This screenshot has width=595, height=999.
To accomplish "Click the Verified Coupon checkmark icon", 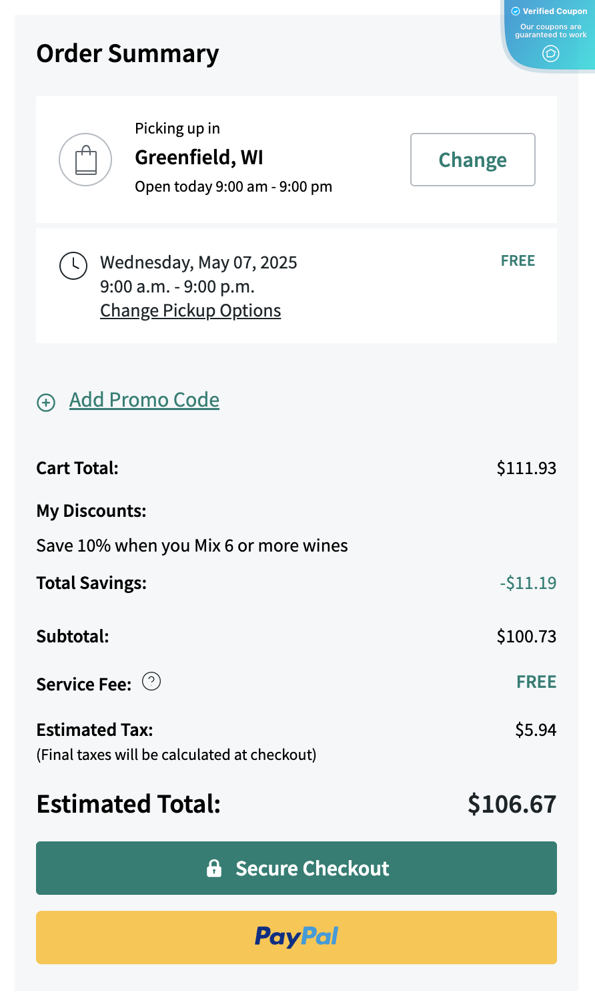I will point(516,11).
